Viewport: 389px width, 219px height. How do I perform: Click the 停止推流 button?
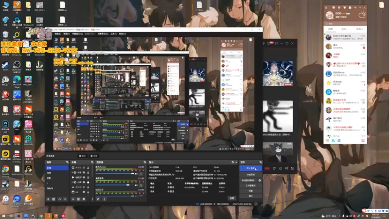[x=250, y=168]
